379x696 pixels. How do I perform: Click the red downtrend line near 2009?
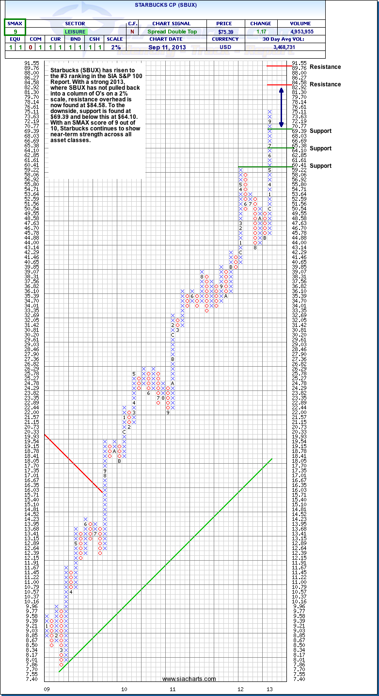tap(73, 463)
